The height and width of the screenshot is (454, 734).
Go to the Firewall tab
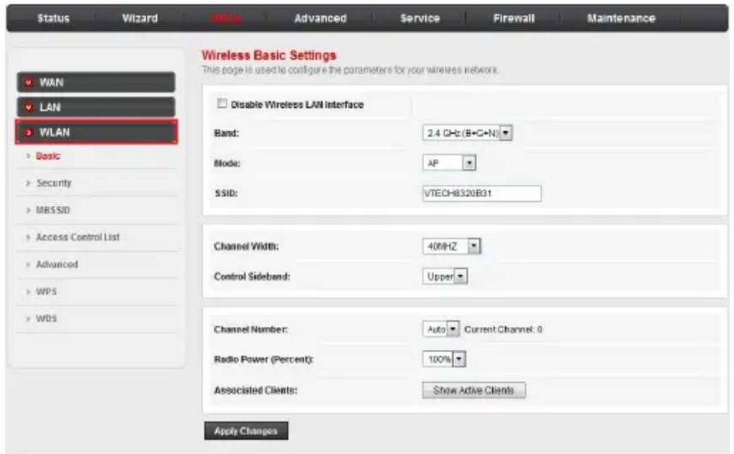[x=513, y=18]
